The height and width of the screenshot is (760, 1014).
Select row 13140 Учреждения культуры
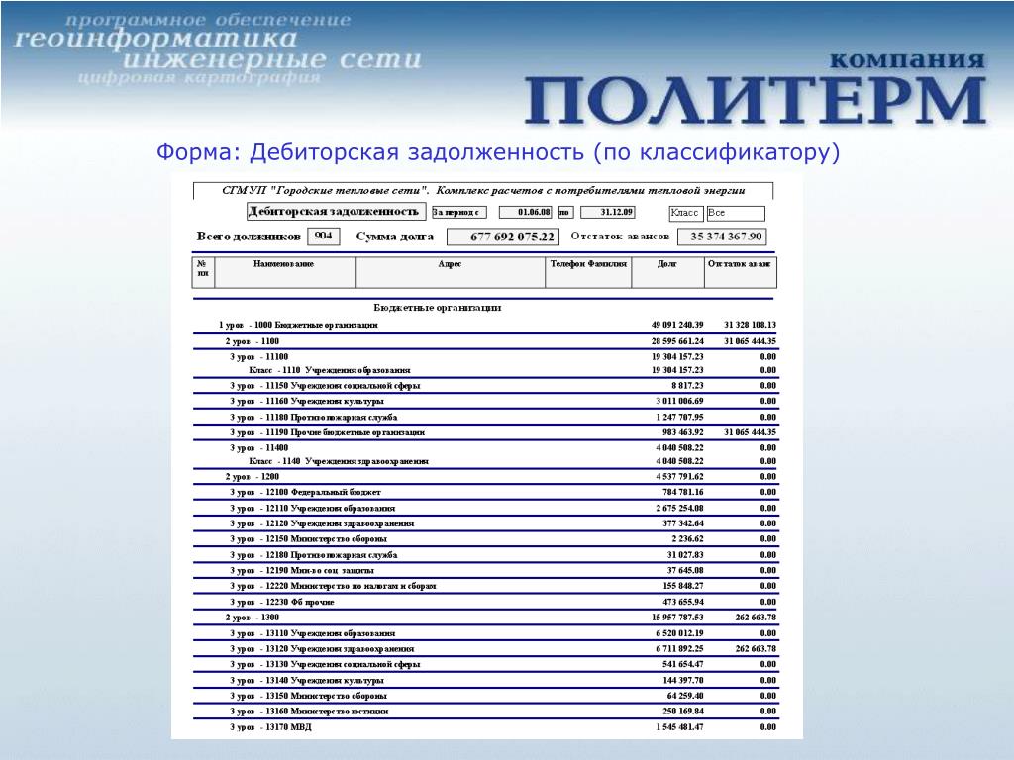point(485,681)
